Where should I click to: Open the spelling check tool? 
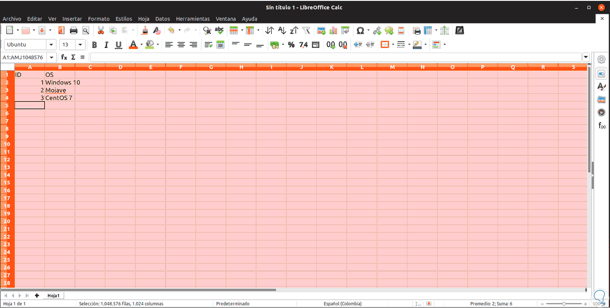click(219, 30)
